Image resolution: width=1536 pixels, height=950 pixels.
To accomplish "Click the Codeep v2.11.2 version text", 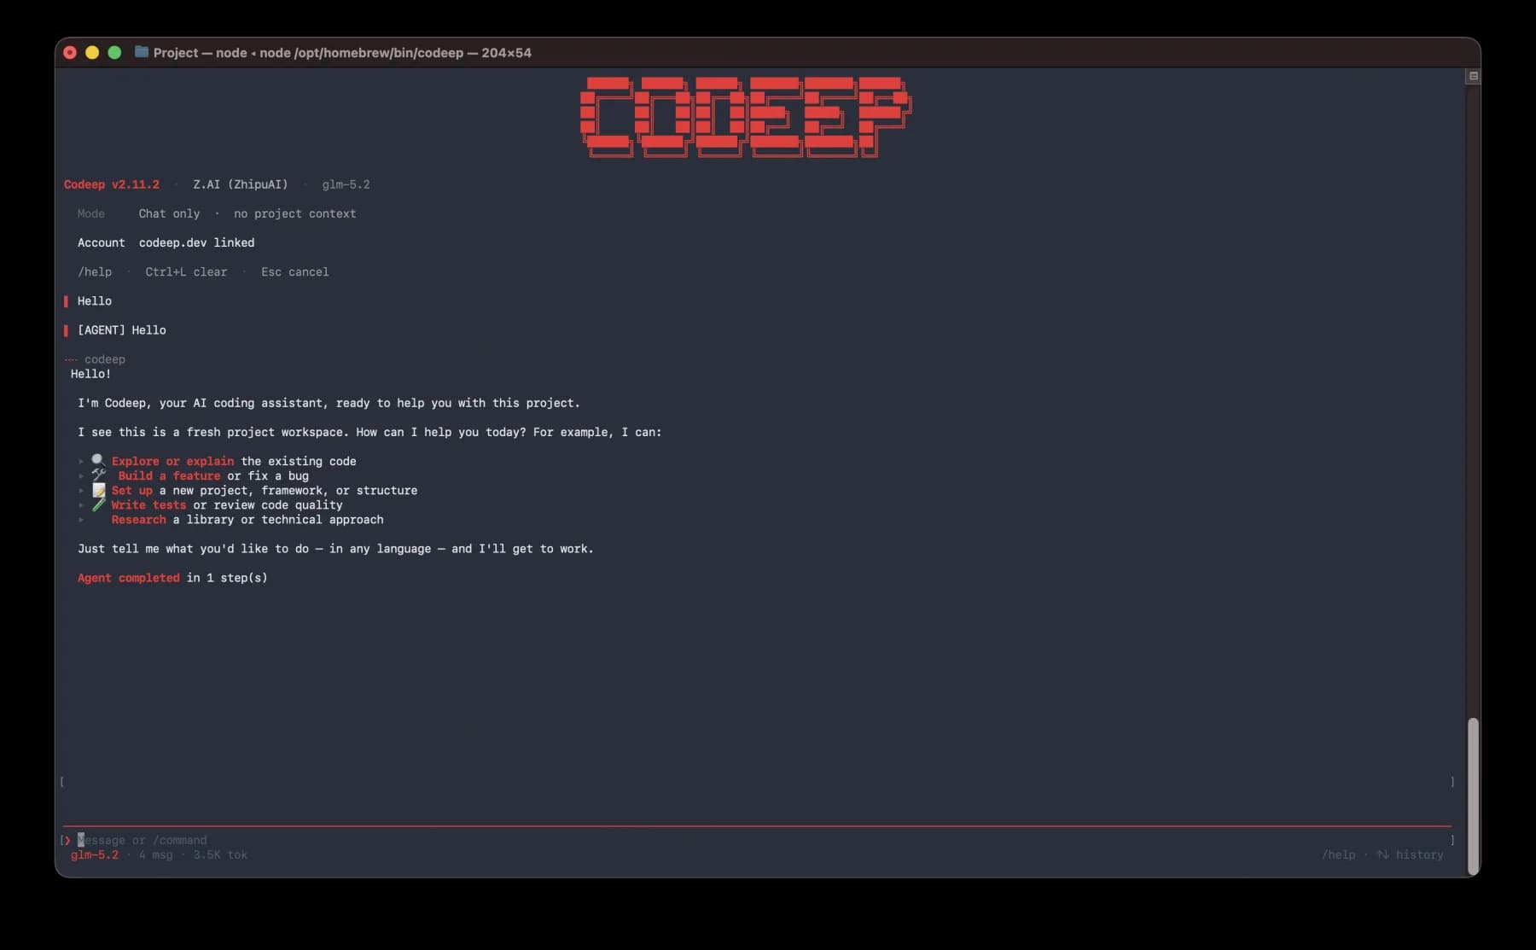I will click(x=112, y=184).
